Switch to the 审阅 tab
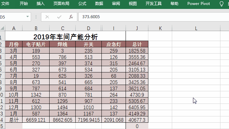 click(x=116, y=4)
